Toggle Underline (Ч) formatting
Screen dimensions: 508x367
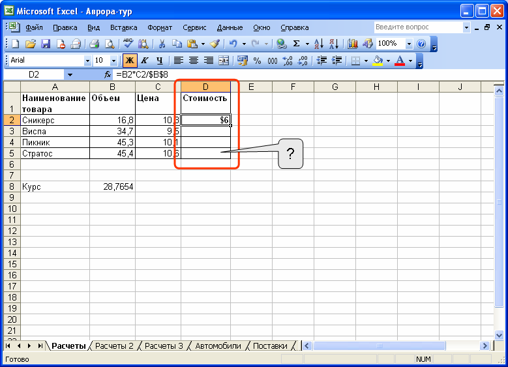pyautogui.click(x=159, y=61)
